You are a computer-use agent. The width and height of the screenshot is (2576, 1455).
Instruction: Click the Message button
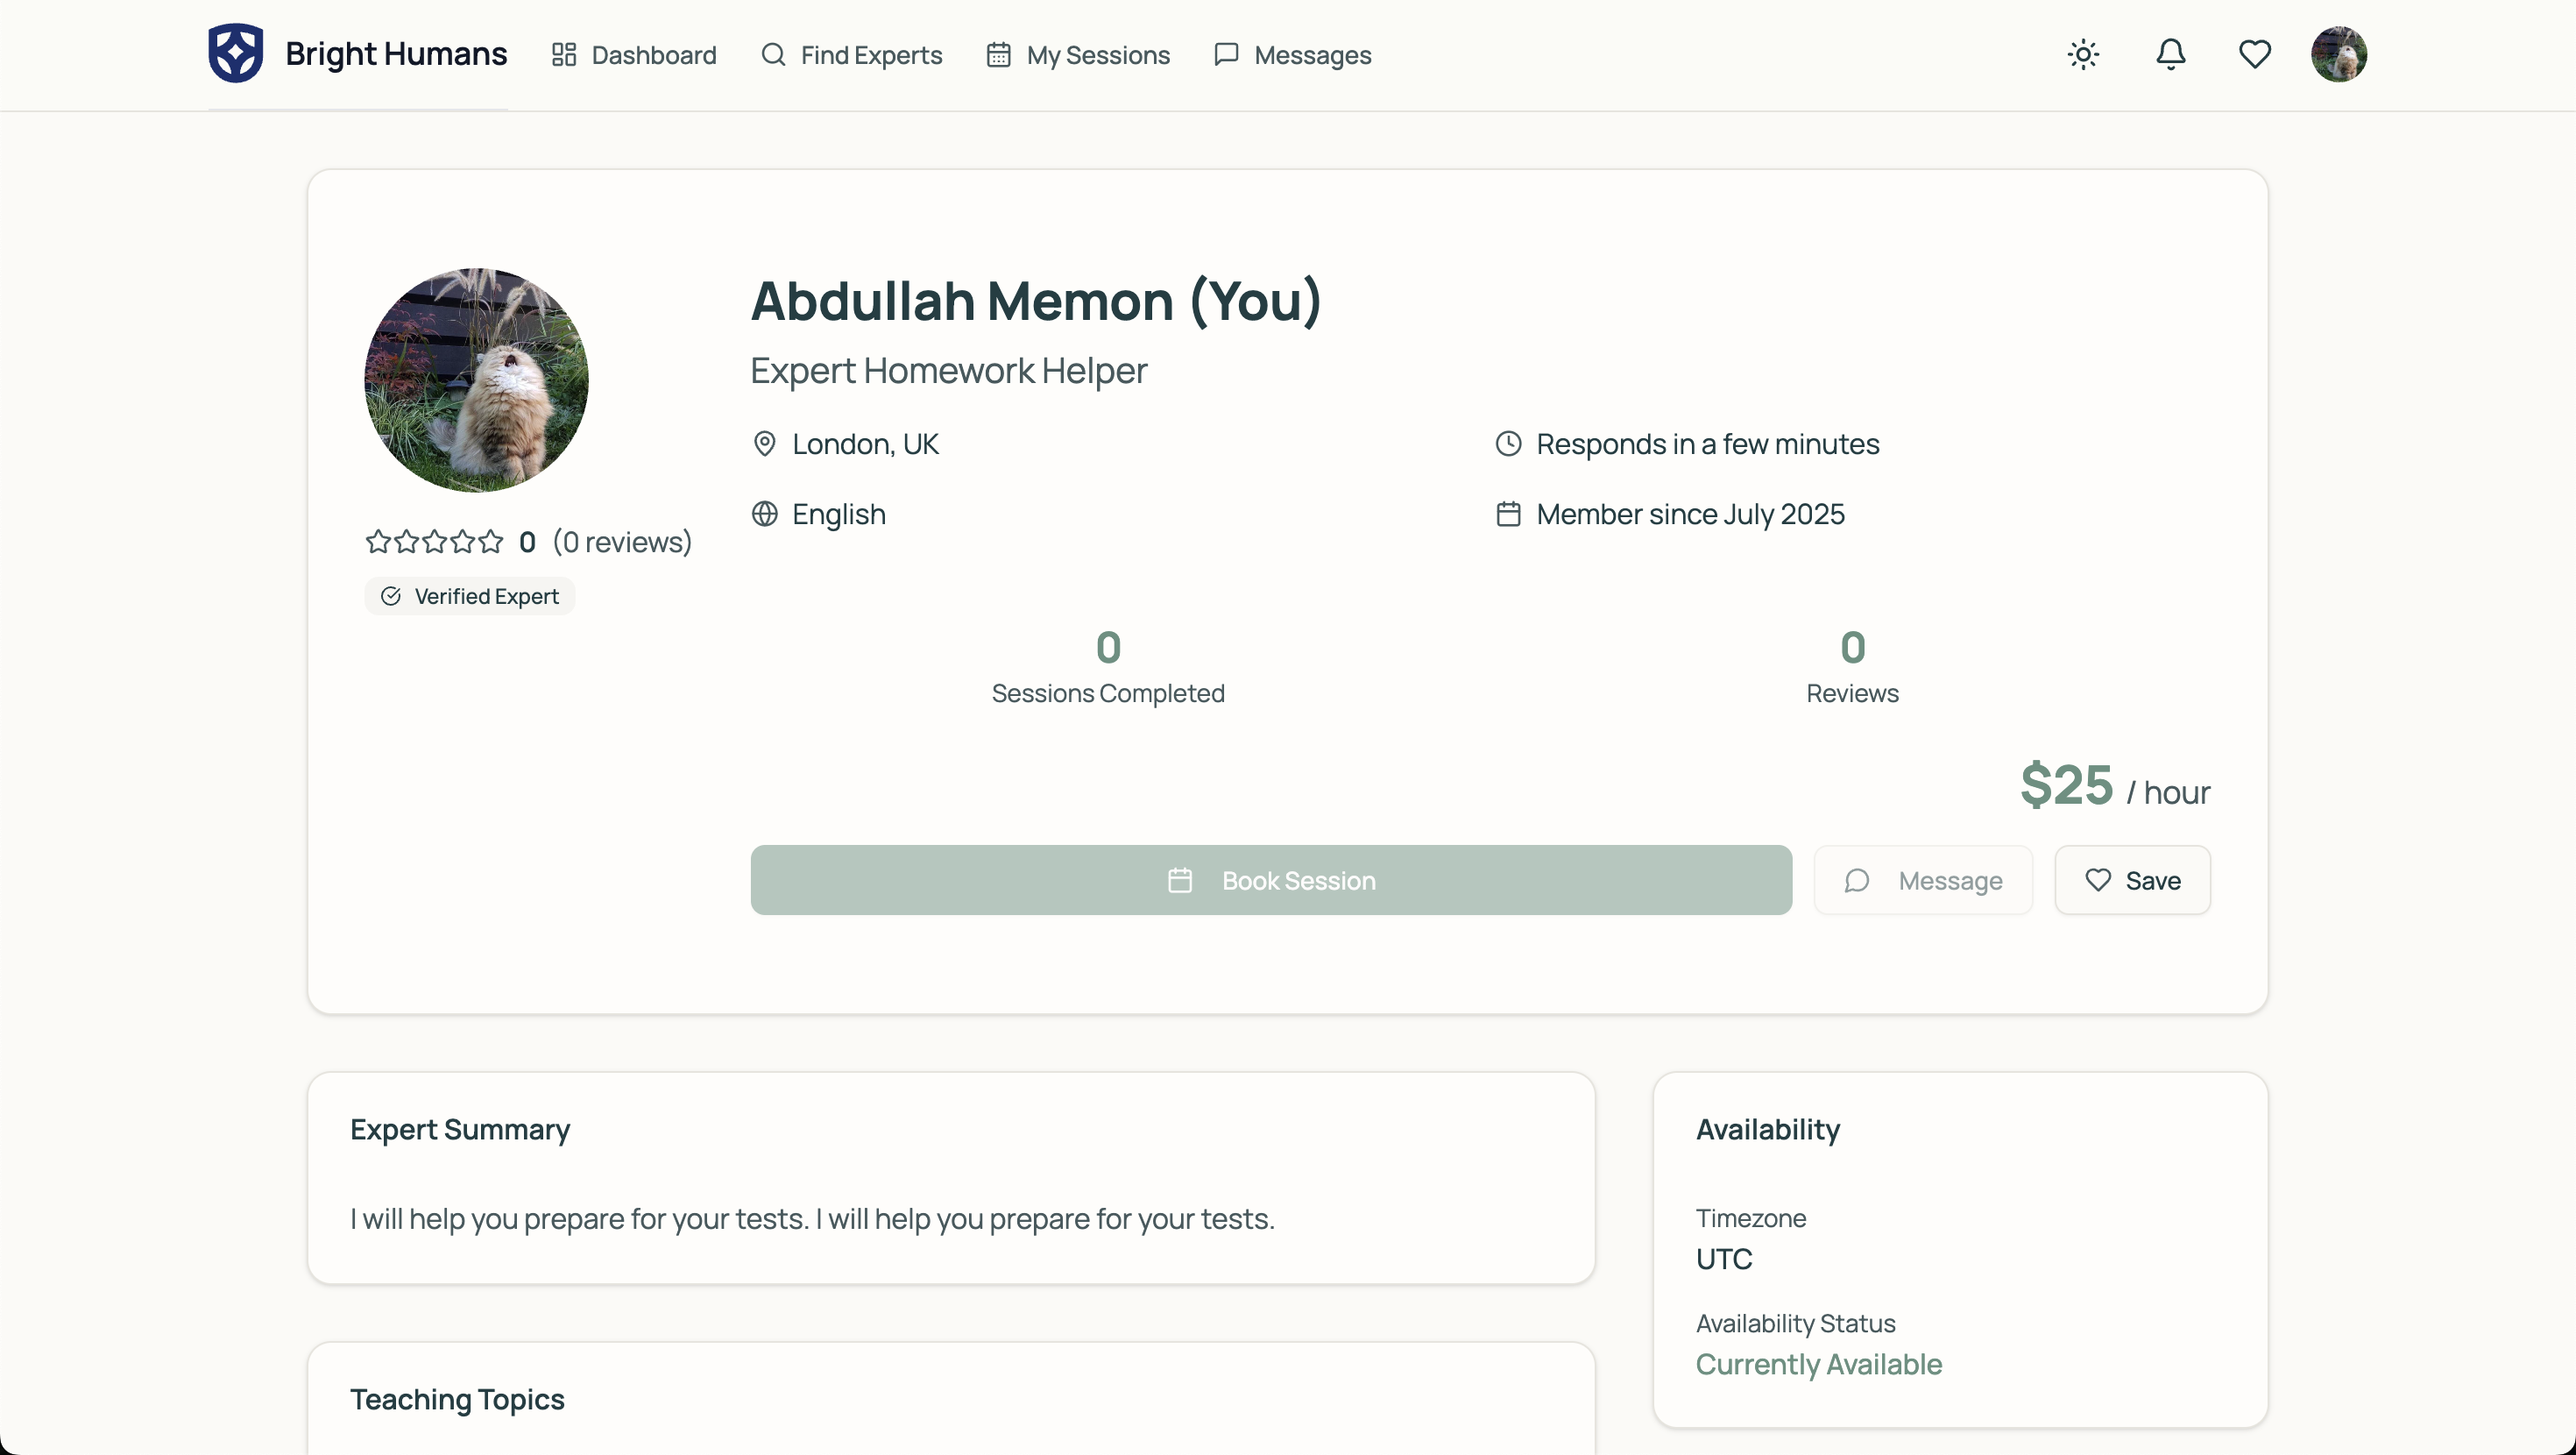pos(1923,881)
